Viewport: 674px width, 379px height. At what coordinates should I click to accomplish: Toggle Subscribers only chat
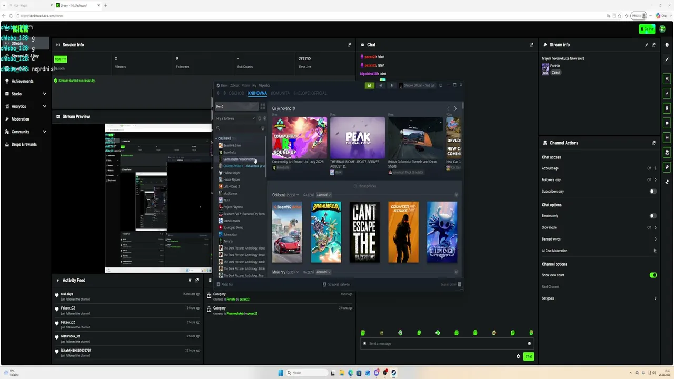coord(653,192)
